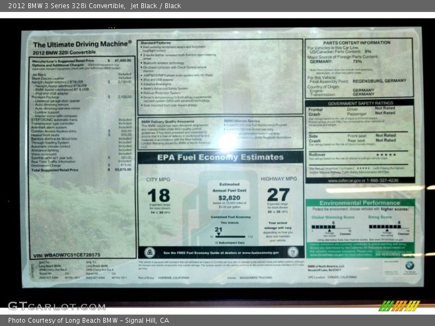Screen dimensions: 435x326
Task: Click 'WAGGONERS TRUCKING' carrier text
Action: 256,278
